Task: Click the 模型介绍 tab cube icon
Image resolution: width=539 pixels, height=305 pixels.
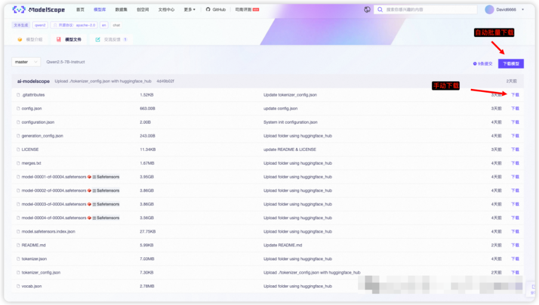Action: click(20, 39)
